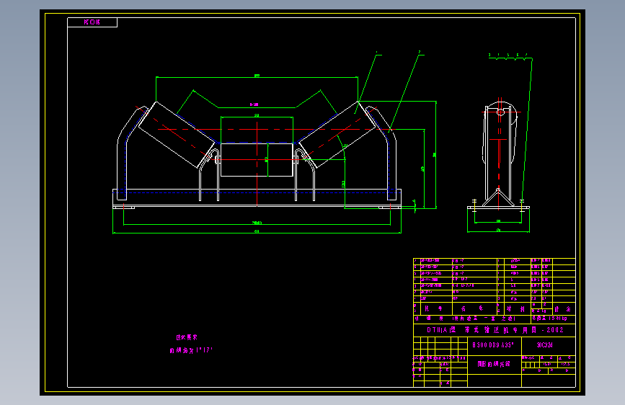
Task: Select the magenta technical requirements note text
Action: click(x=191, y=344)
